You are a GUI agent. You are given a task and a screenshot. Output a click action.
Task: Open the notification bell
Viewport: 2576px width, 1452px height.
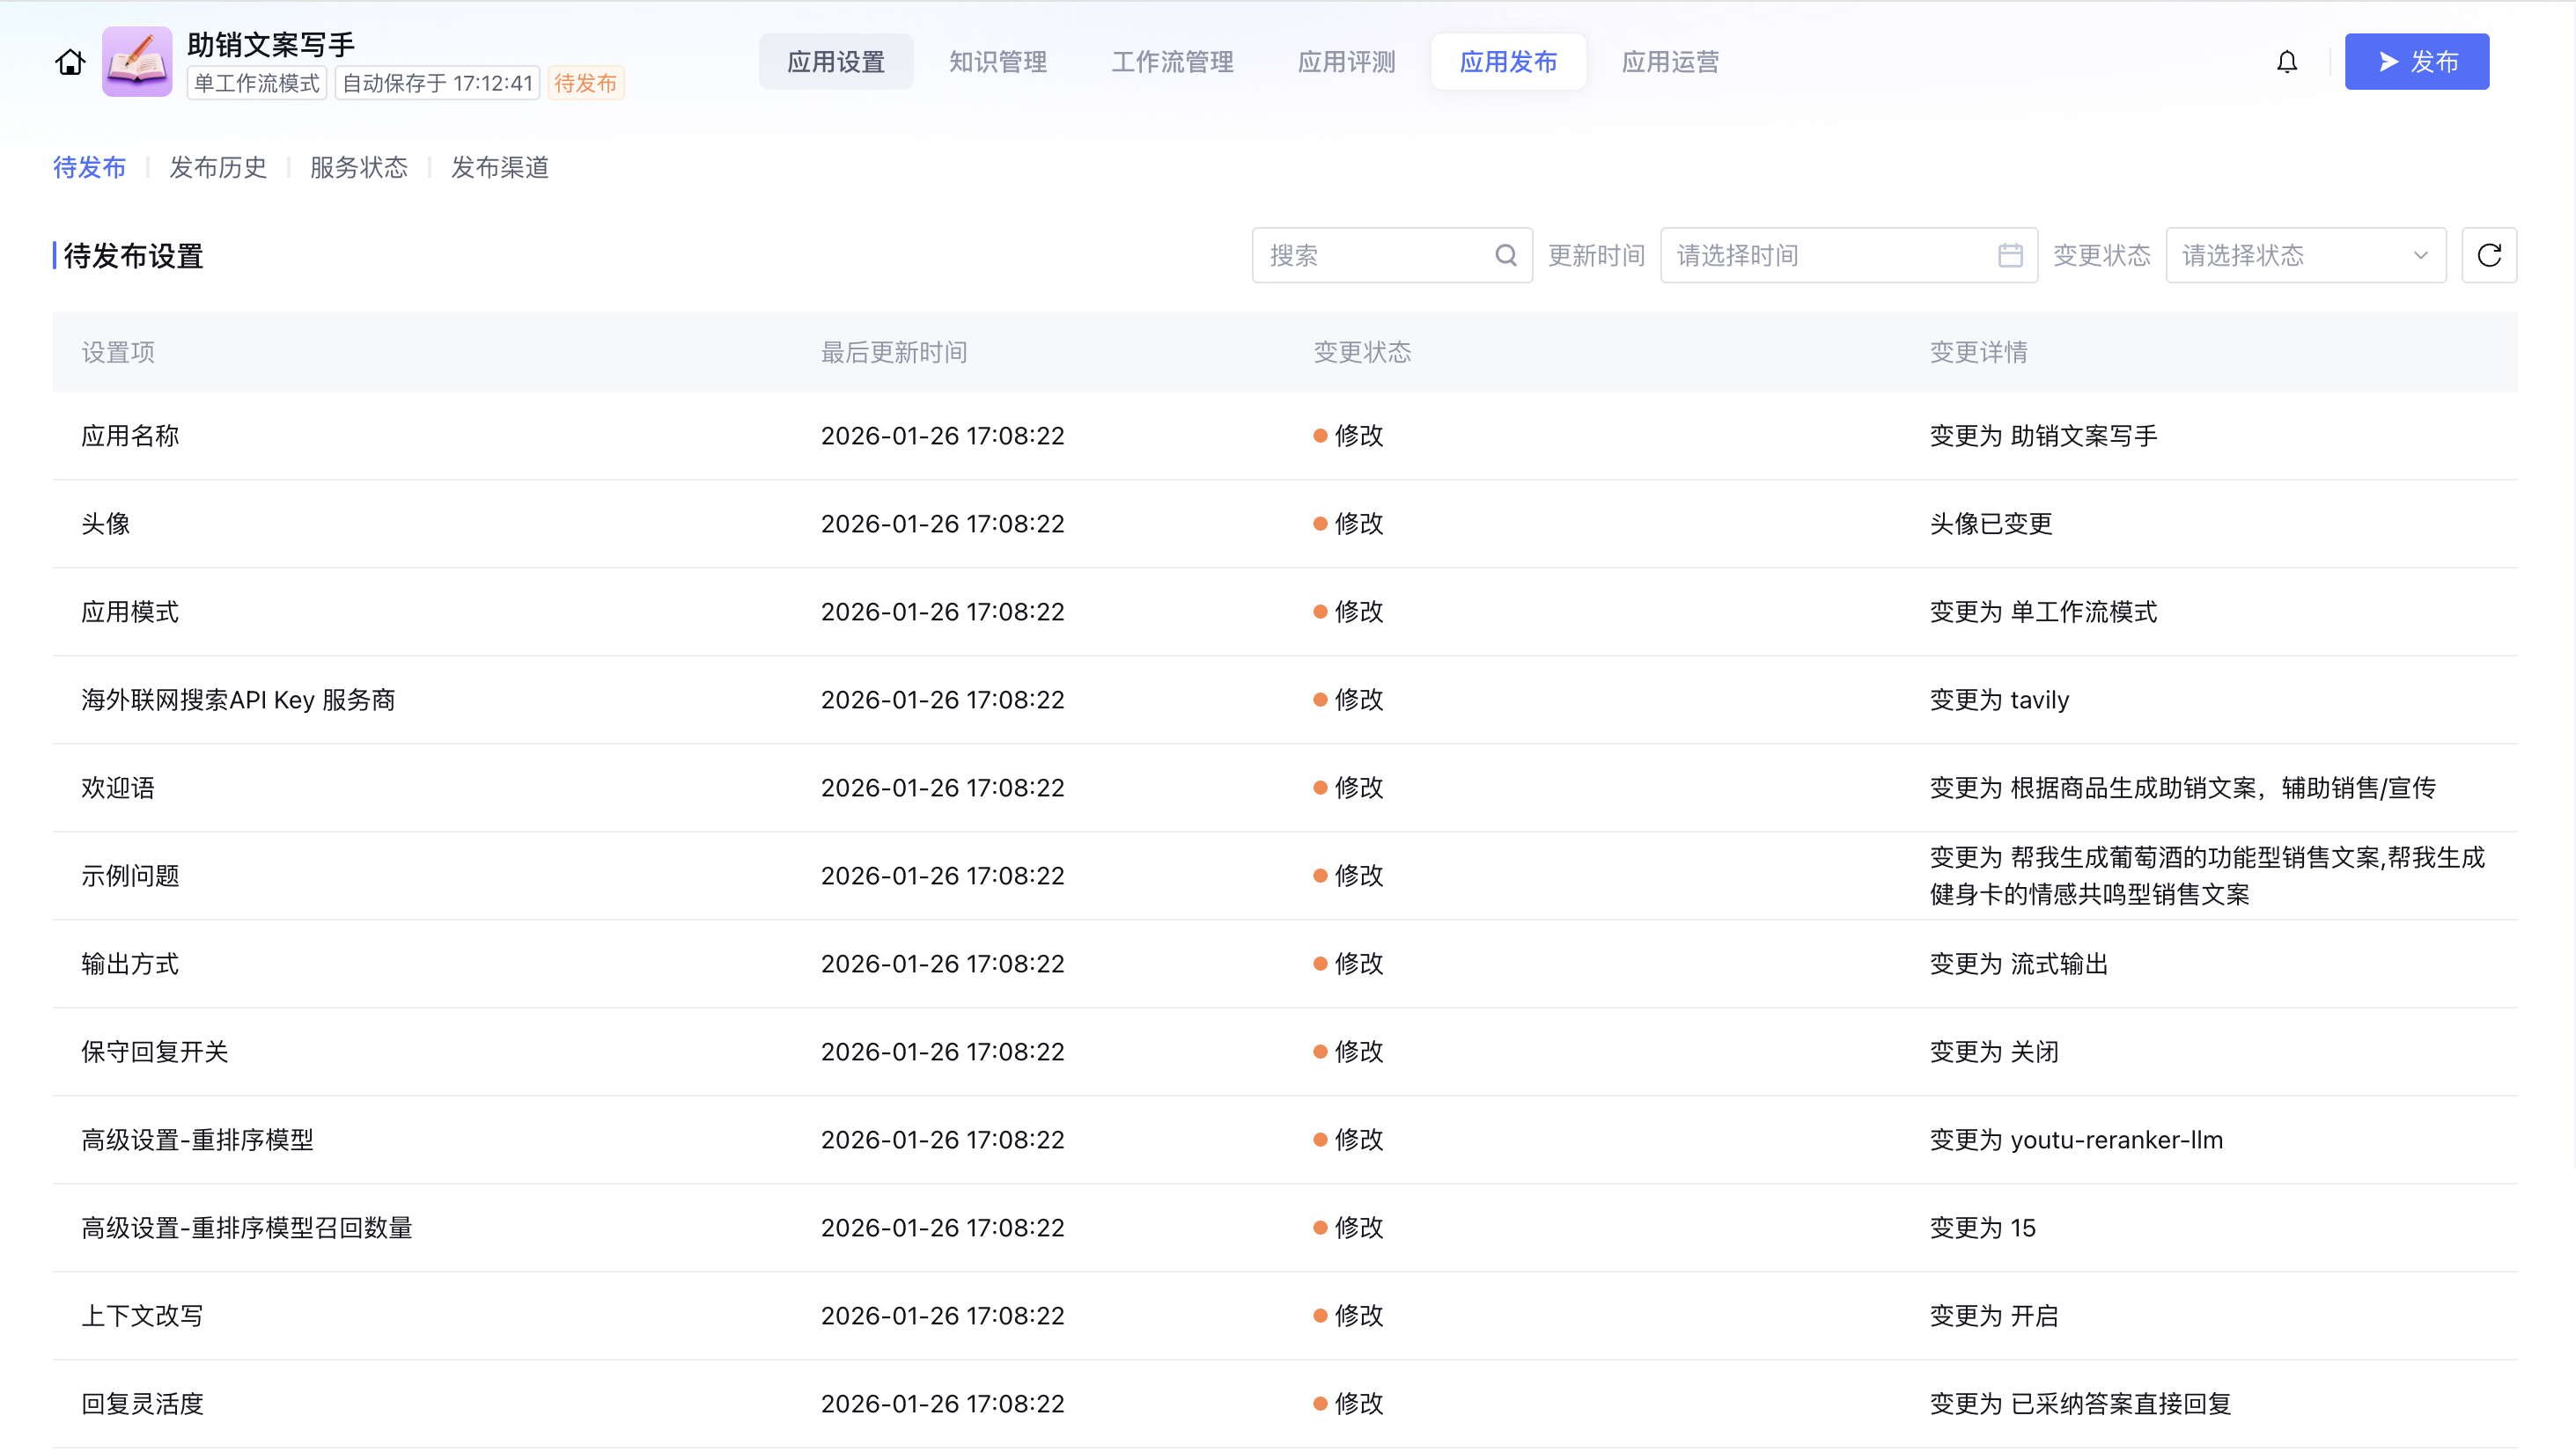pyautogui.click(x=2286, y=62)
